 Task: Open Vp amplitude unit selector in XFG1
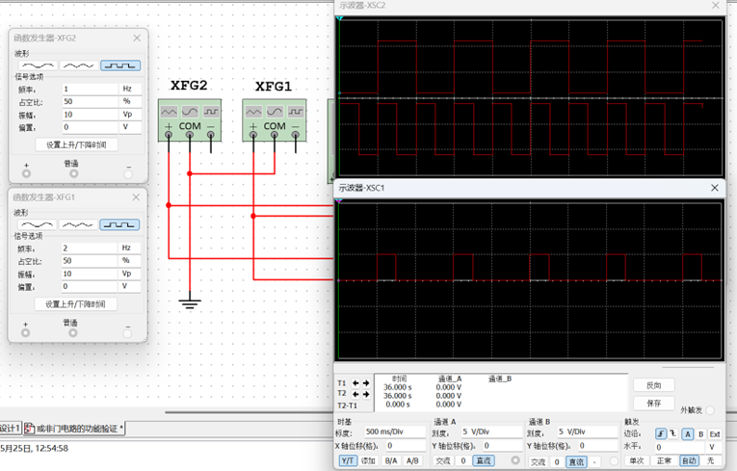(x=130, y=274)
